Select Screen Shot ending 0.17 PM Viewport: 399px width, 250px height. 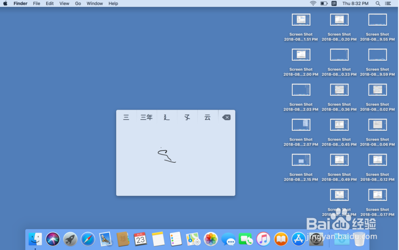pyautogui.click(x=377, y=203)
